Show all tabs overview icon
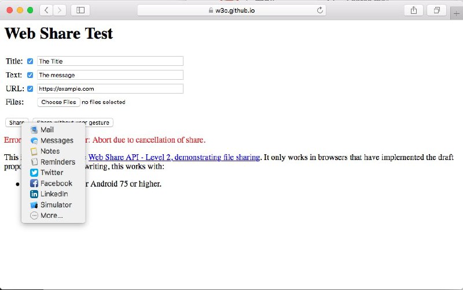Image resolution: width=463 pixels, height=290 pixels. pyautogui.click(x=437, y=10)
